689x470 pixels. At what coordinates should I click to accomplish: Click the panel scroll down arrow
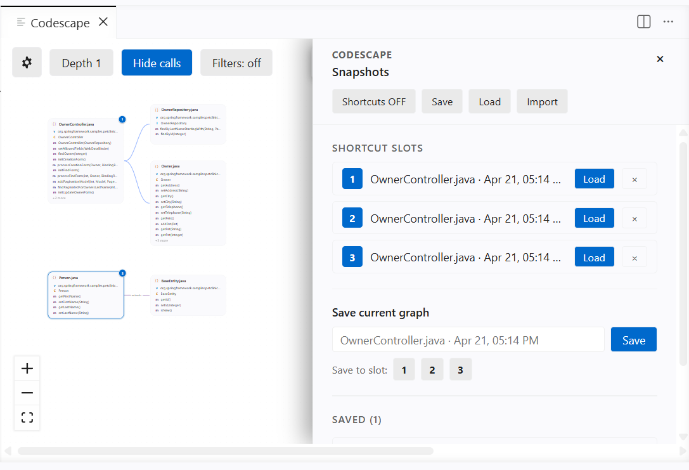coord(683,437)
